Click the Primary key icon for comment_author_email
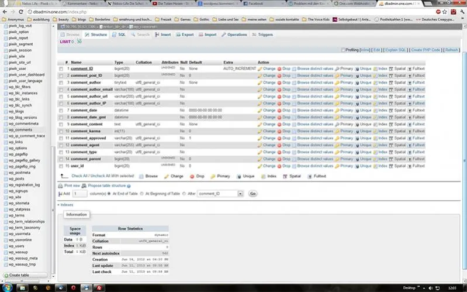 (337, 90)
